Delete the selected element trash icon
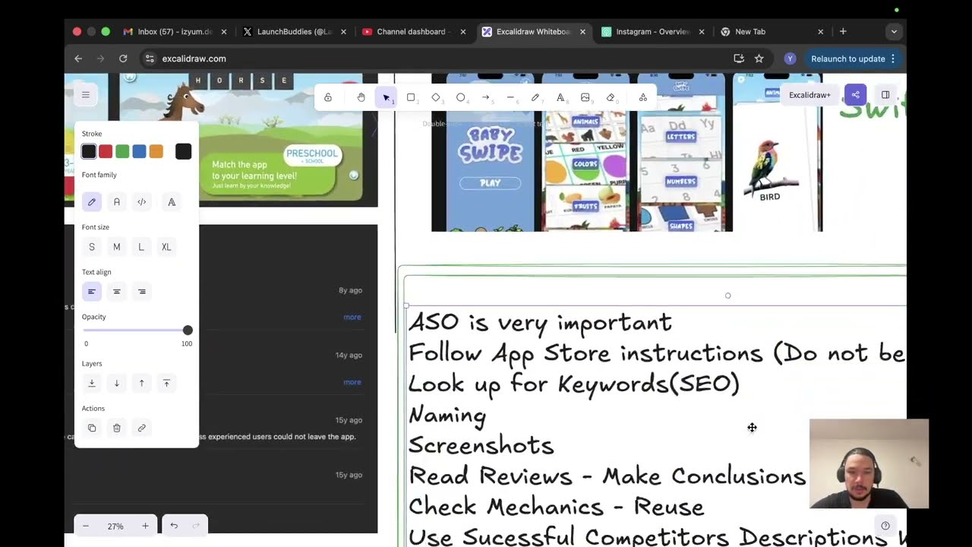The width and height of the screenshot is (972, 547). click(117, 428)
